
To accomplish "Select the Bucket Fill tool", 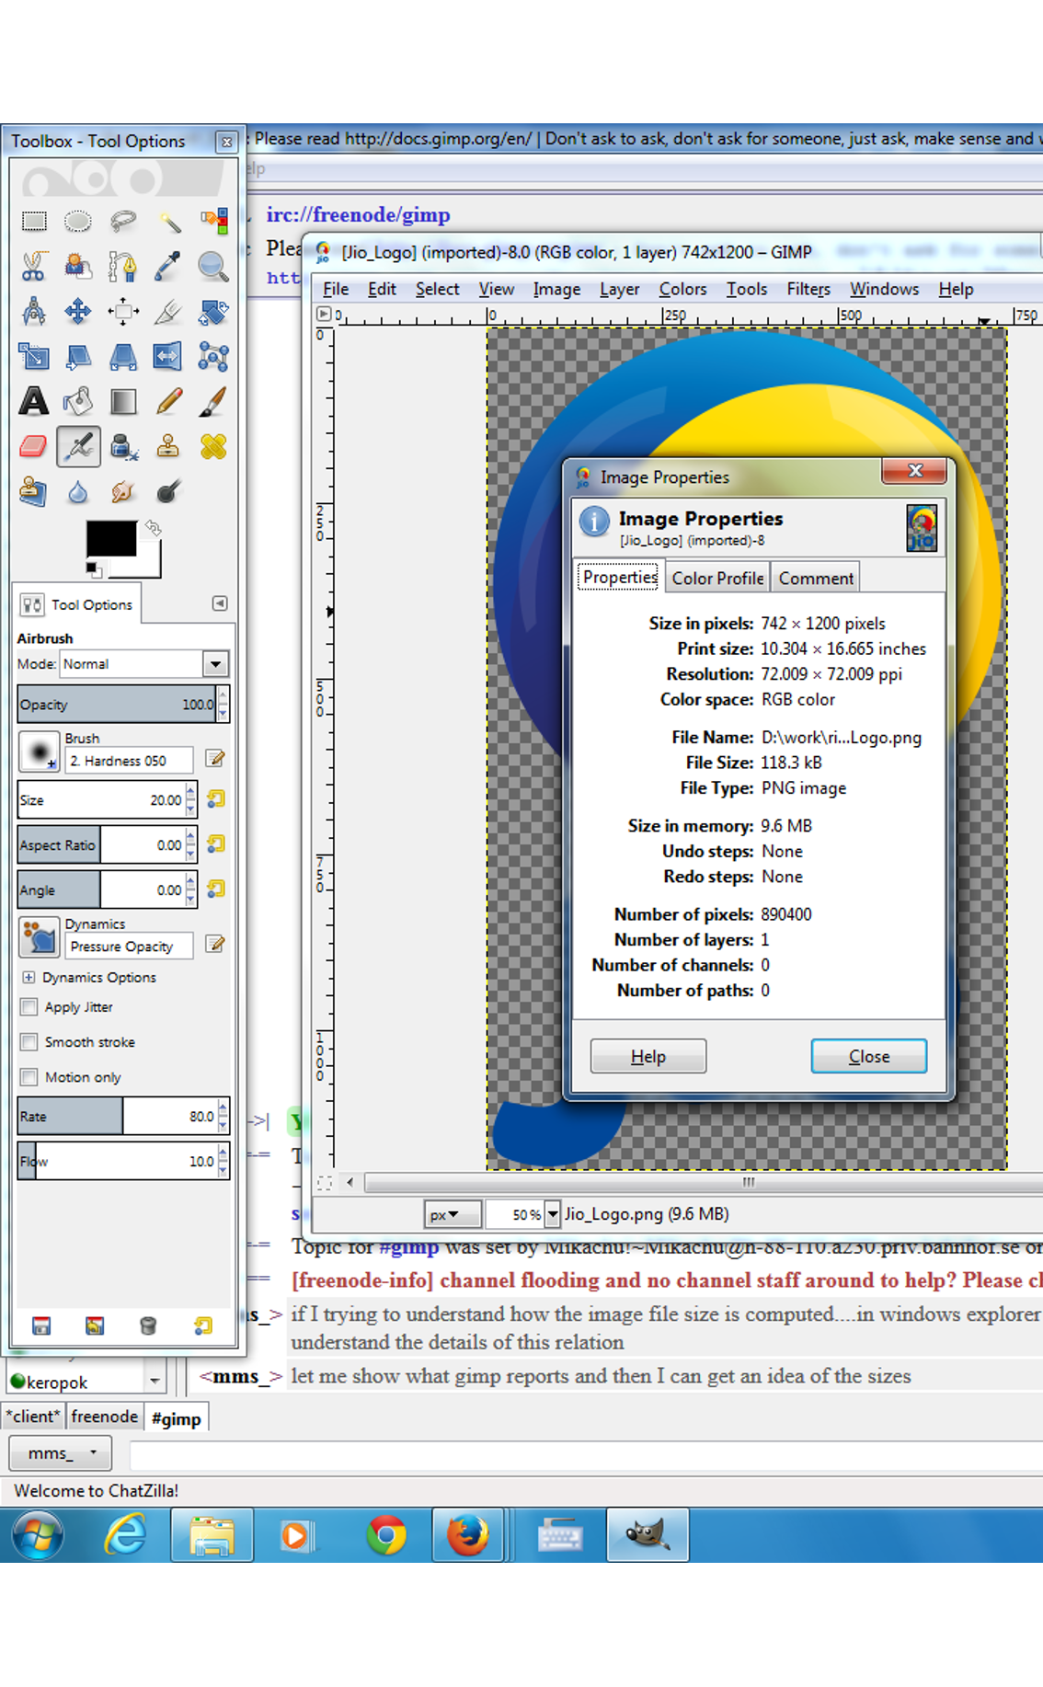I will (x=78, y=401).
